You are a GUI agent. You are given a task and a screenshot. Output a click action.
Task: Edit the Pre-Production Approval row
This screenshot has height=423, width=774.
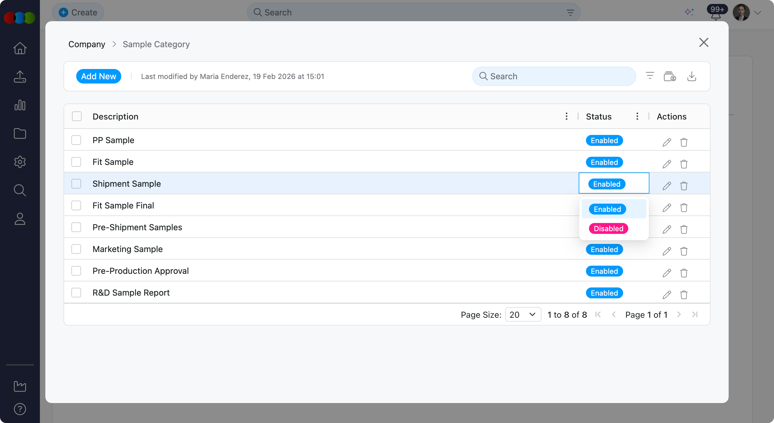click(667, 273)
